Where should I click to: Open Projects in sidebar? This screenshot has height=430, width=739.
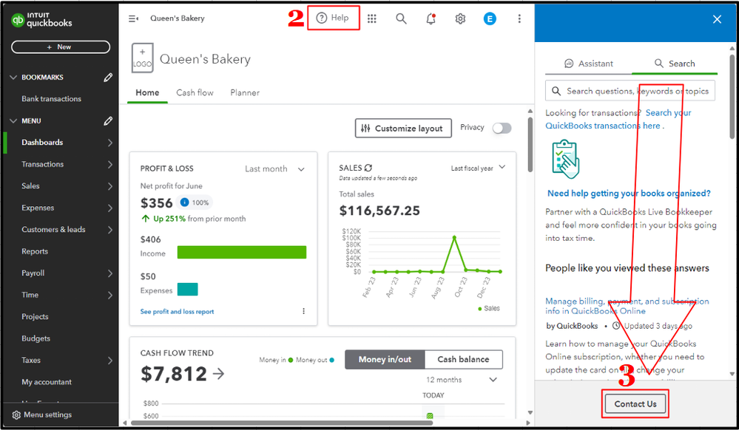click(35, 317)
